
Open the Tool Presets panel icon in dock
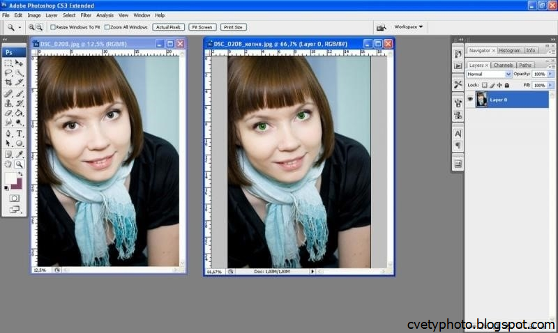[x=458, y=84]
